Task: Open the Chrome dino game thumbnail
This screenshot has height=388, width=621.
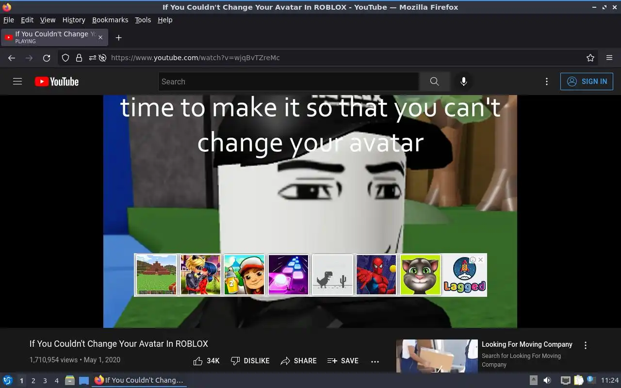Action: (x=332, y=275)
